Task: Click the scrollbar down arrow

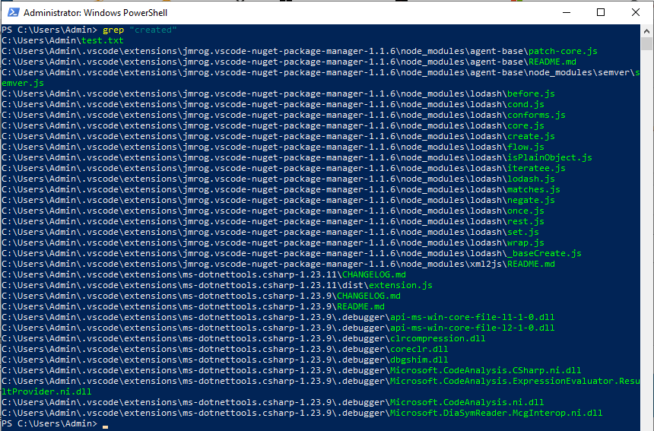Action: [x=647, y=425]
